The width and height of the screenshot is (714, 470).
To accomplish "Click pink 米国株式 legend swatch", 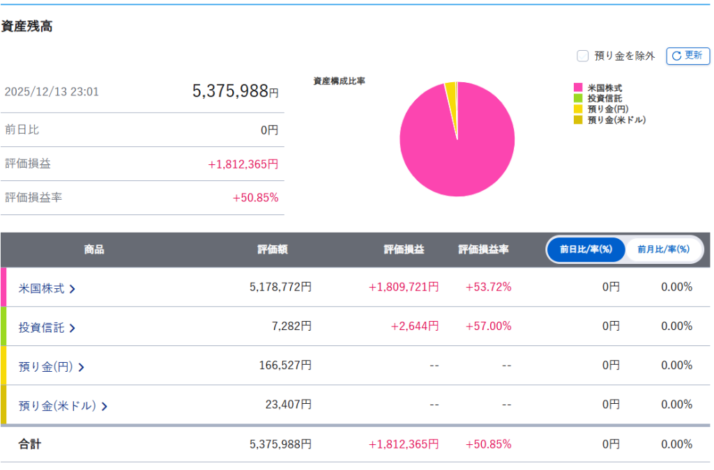I will pyautogui.click(x=577, y=88).
